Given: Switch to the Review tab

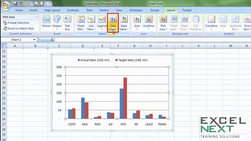Looking at the screenshot, I should [104, 10].
